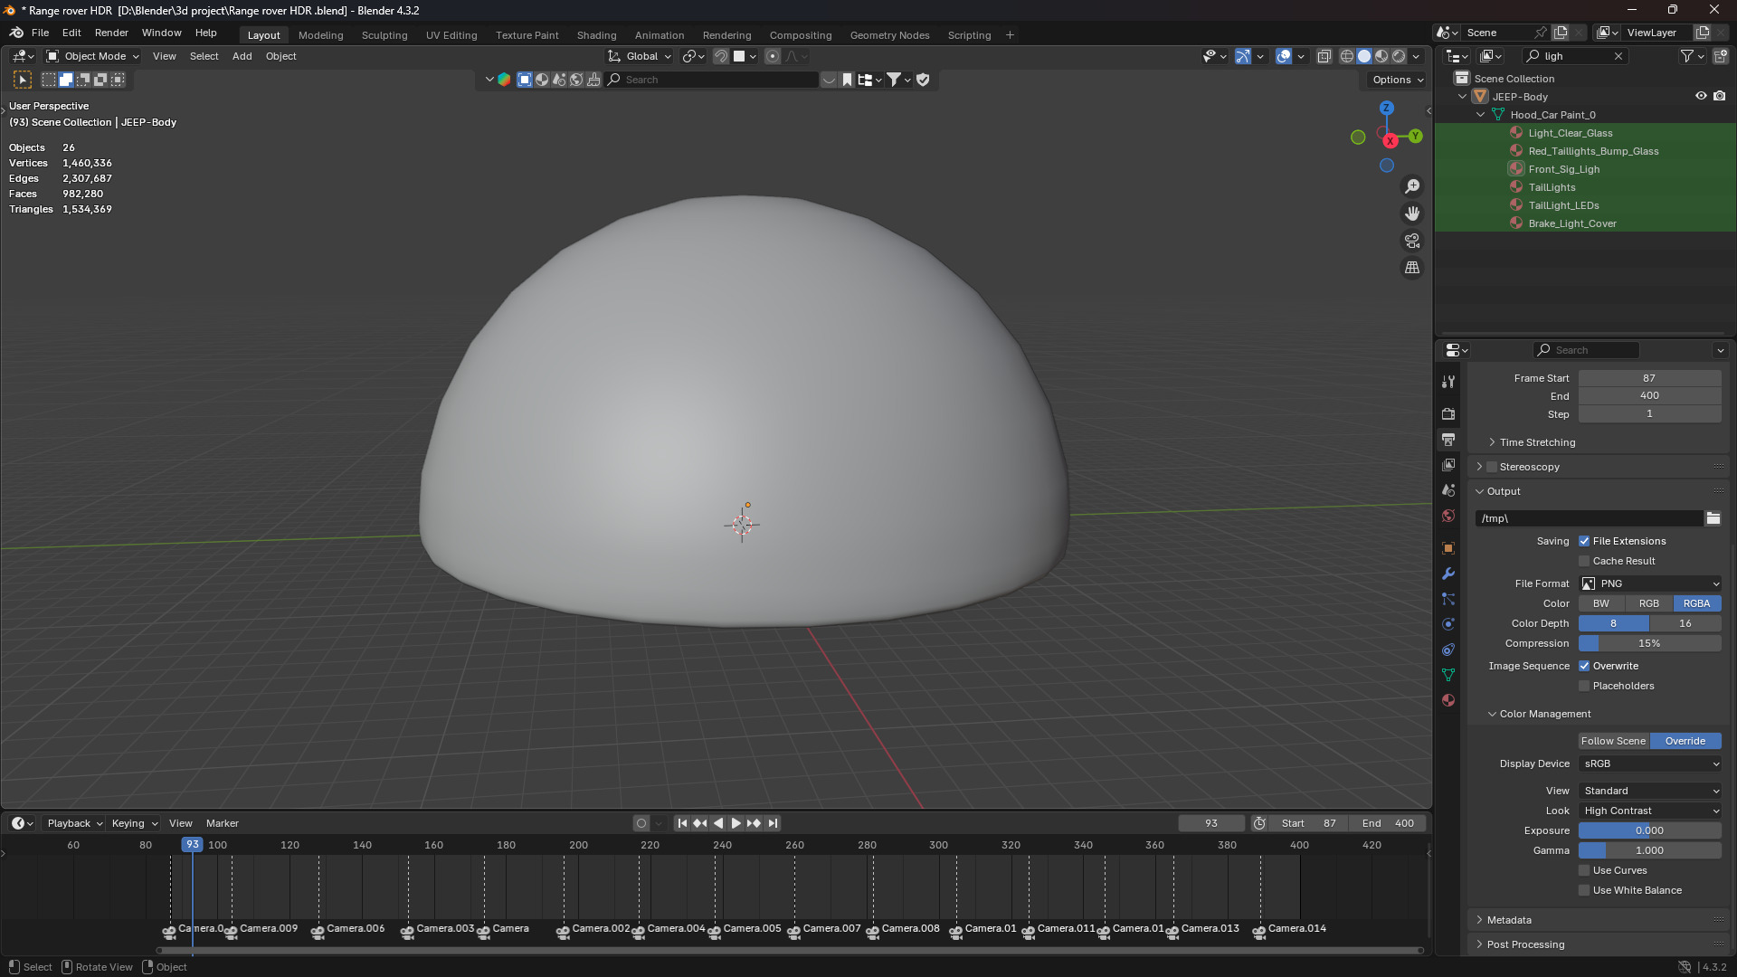Open the Modifiers wrench properties tab
The height and width of the screenshot is (977, 1737).
(x=1448, y=574)
